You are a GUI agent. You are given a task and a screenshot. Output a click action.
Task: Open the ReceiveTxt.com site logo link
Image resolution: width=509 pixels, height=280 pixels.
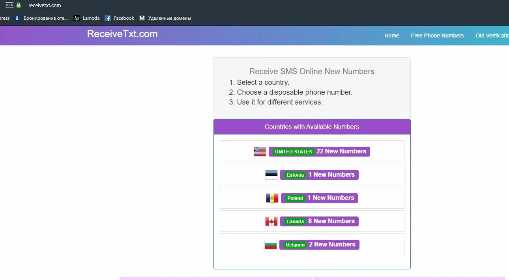click(122, 34)
